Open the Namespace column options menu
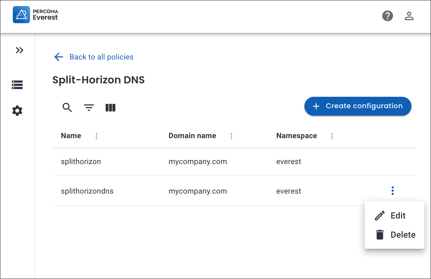The height and width of the screenshot is (279, 431). coord(332,136)
